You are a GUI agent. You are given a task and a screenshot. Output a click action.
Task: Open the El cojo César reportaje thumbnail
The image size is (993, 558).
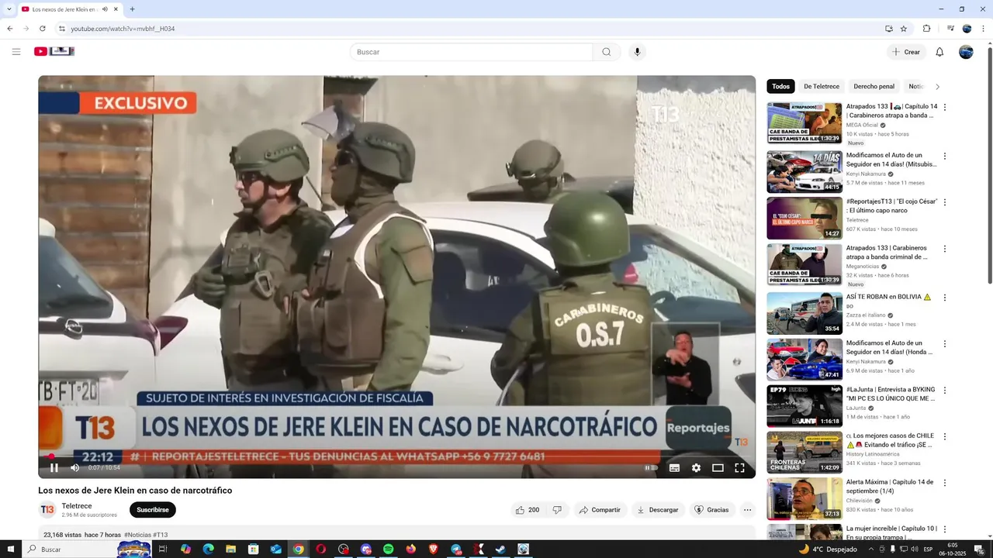click(804, 218)
